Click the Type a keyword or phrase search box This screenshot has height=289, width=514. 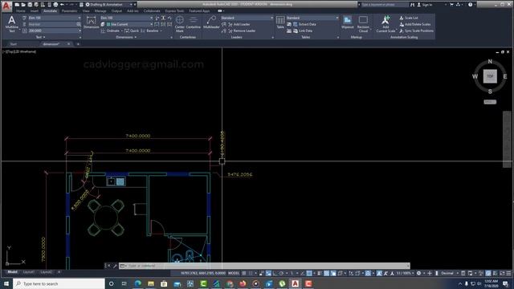coord(385,5)
